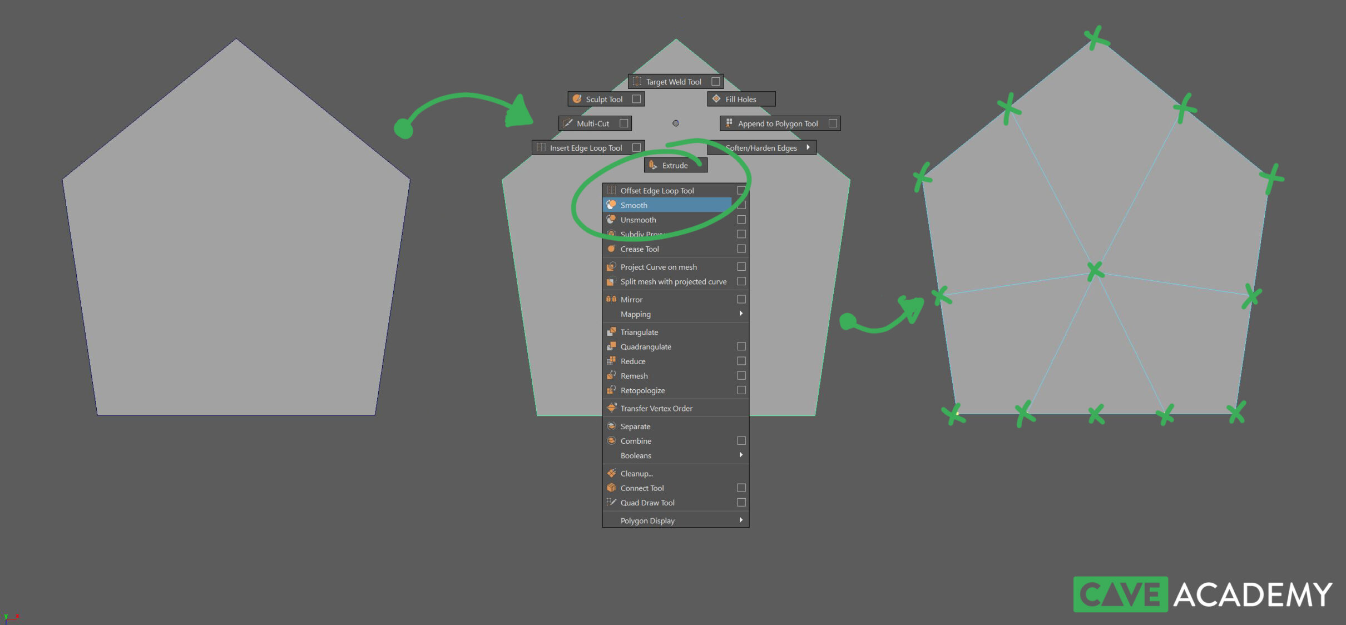Click the Extrude icon
Screen dimensions: 1346x625
pyautogui.click(x=652, y=165)
